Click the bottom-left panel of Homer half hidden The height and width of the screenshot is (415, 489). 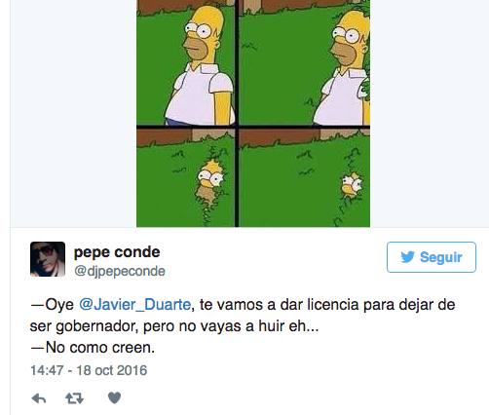(x=185, y=177)
